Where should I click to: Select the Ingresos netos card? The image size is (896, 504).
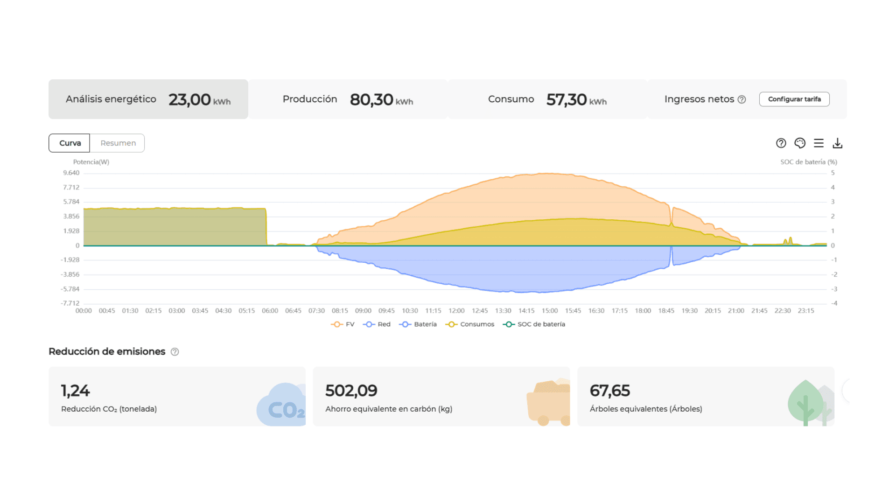(747, 99)
